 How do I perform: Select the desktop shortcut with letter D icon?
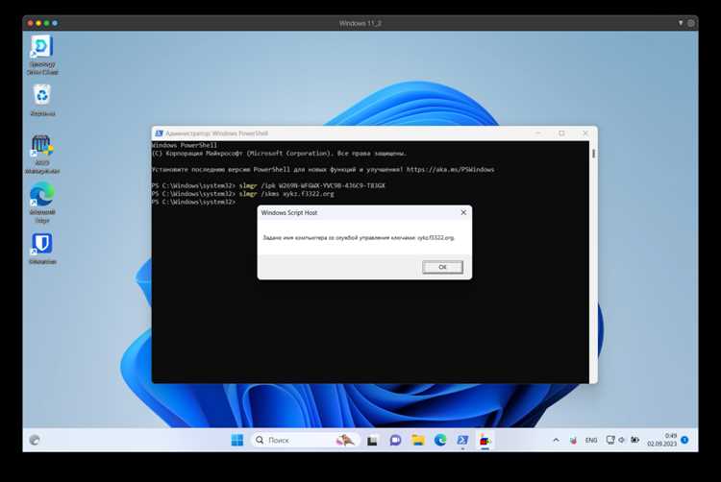coord(42,55)
